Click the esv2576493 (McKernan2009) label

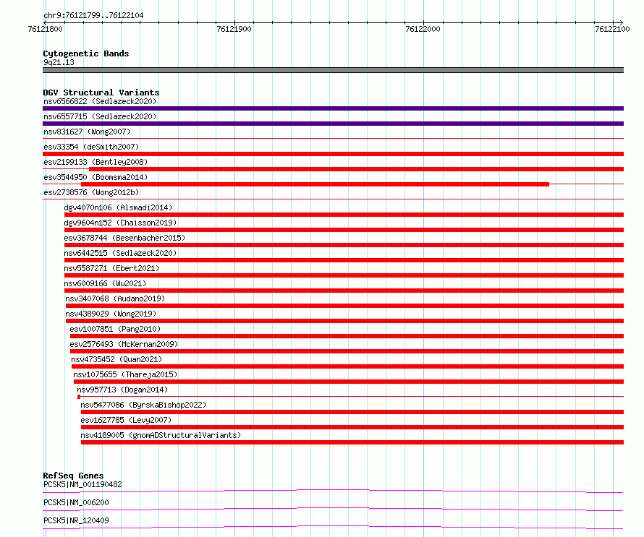(124, 344)
